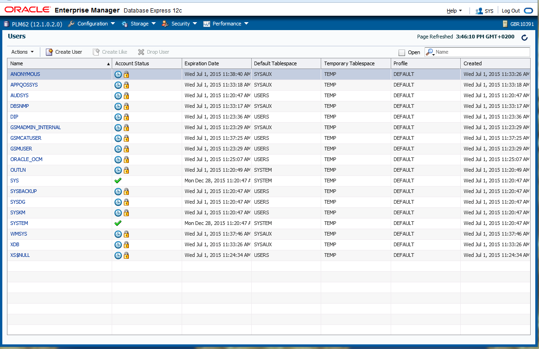Open the ANONYMOUS user link
The height and width of the screenshot is (349, 539).
(x=25, y=74)
